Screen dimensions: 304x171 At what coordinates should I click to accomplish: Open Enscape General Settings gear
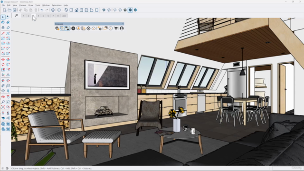point(100,28)
